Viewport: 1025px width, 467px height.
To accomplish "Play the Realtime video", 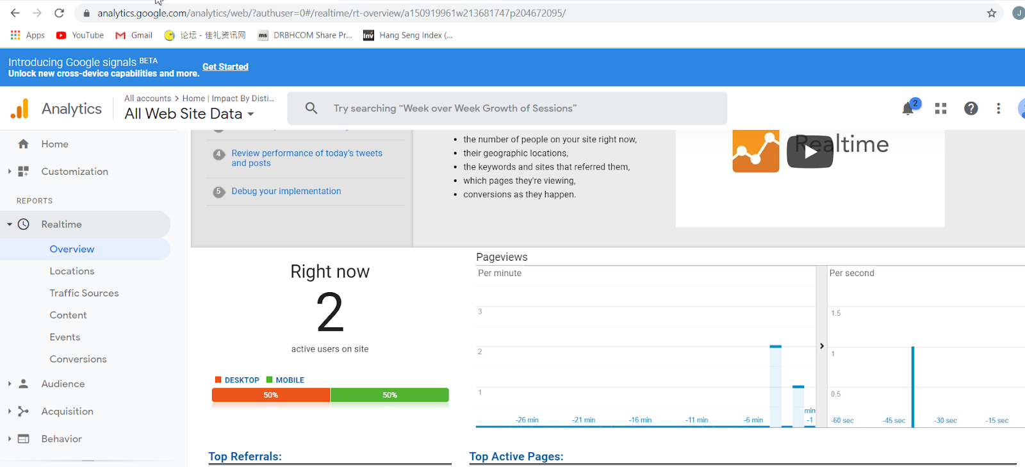I will [x=810, y=152].
